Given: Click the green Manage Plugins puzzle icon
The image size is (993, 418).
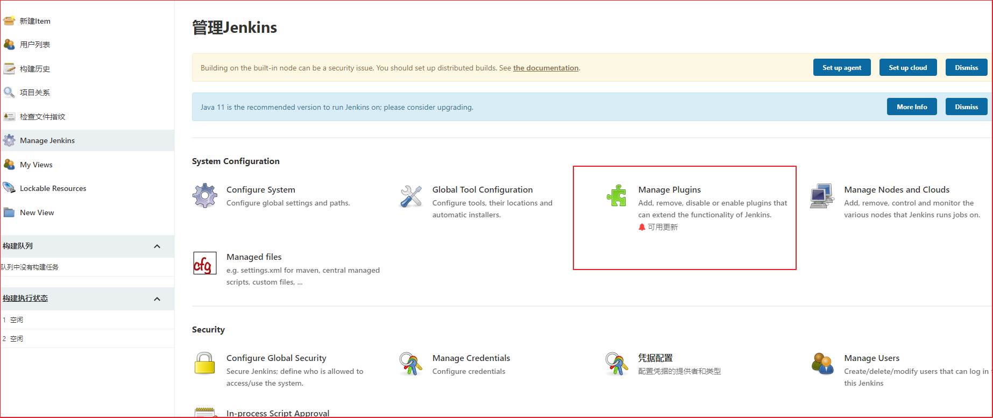Looking at the screenshot, I should pyautogui.click(x=616, y=196).
